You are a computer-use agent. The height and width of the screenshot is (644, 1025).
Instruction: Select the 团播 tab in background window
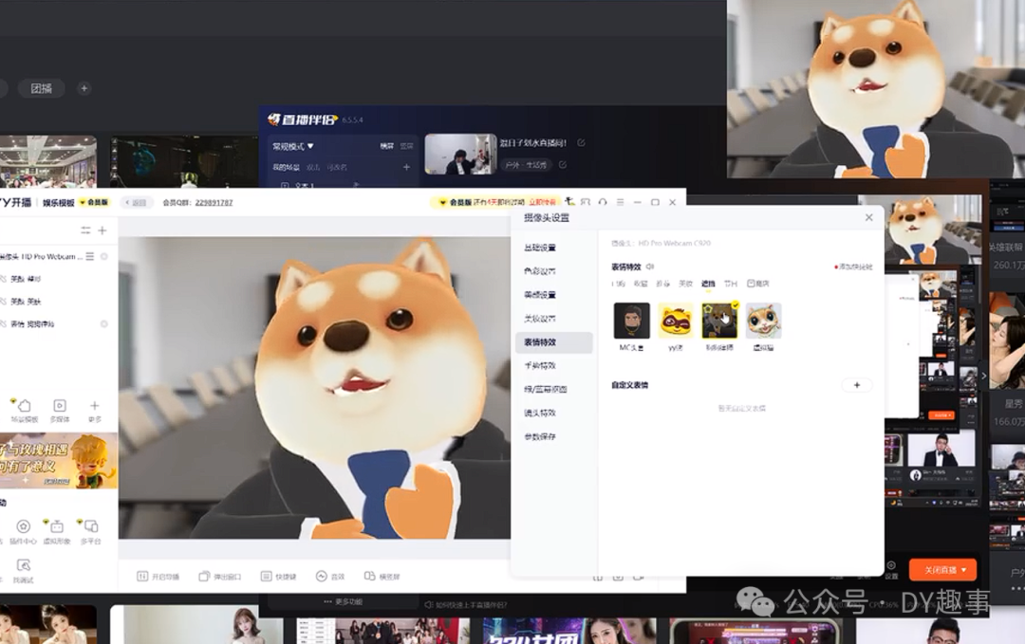[x=41, y=88]
